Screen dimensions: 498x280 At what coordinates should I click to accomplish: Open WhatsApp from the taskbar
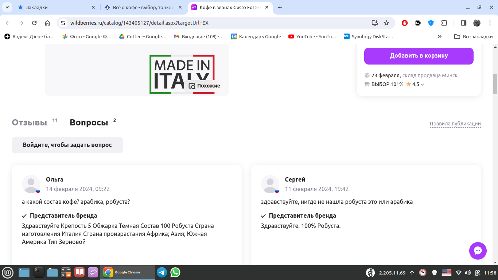click(175, 272)
